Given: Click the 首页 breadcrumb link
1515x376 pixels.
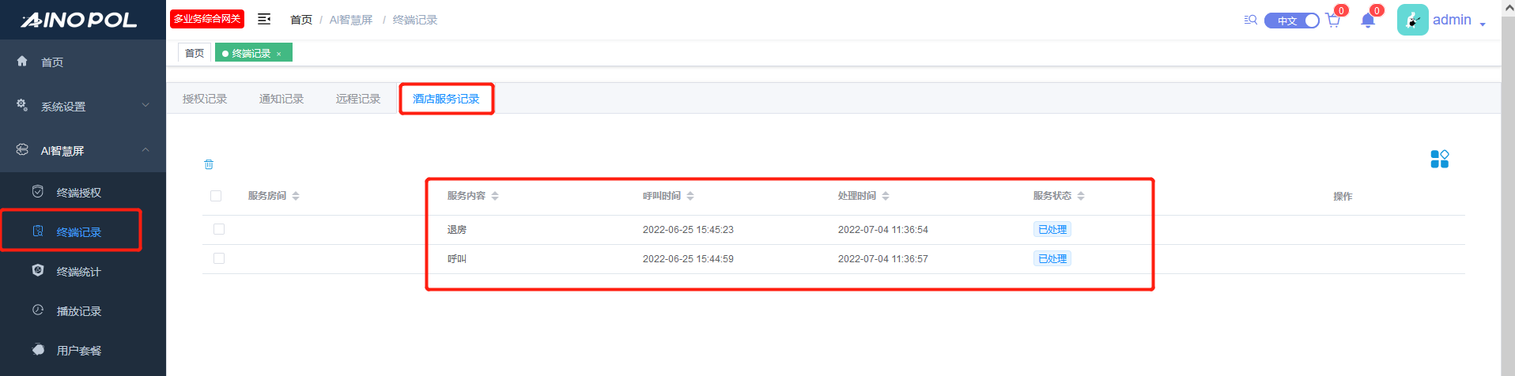Looking at the screenshot, I should point(300,20).
